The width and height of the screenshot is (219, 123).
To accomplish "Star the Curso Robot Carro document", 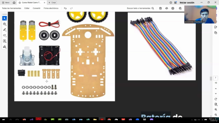I will [x=20, y=2].
